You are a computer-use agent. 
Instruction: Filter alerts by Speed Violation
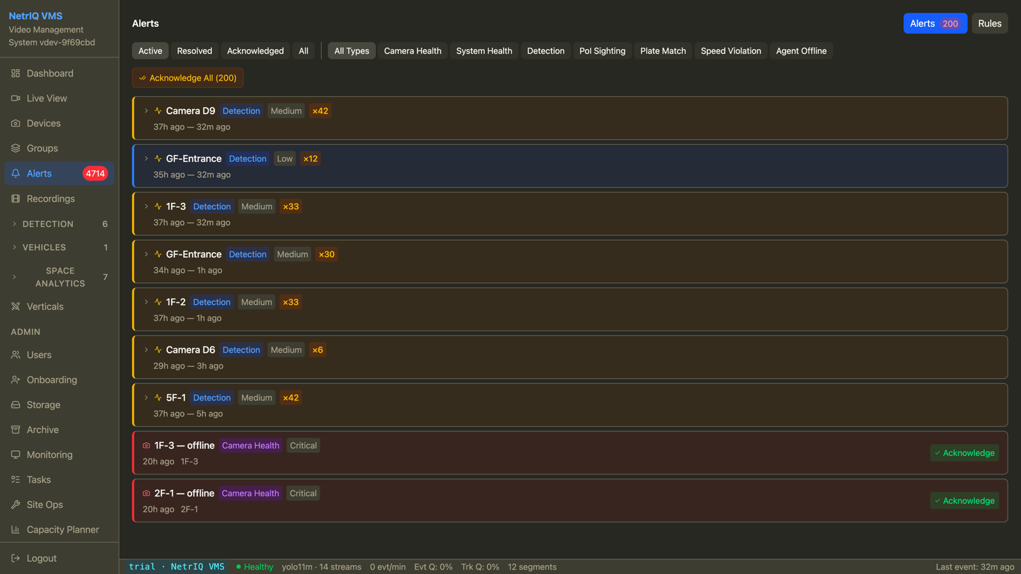coord(731,51)
